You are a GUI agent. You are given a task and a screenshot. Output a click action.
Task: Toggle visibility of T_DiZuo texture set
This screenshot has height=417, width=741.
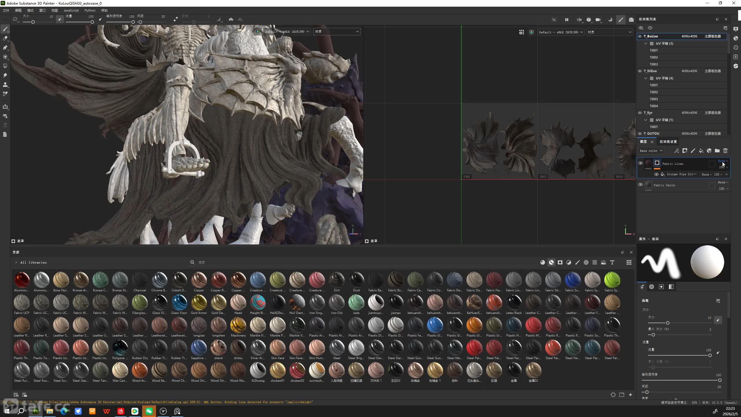[x=640, y=71]
